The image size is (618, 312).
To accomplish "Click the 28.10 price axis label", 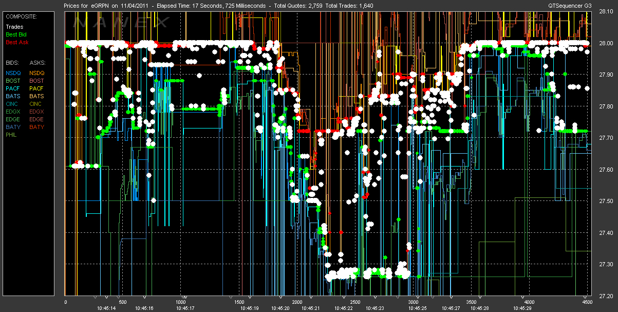I will tap(607, 12).
